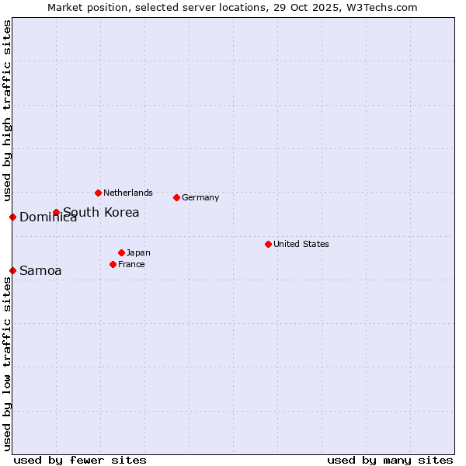Select the South Korea data point marker
This screenshot has height=466, width=466.
(56, 212)
